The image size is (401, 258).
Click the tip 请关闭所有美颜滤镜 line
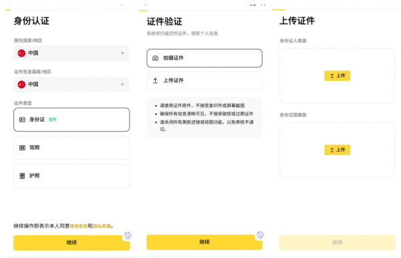coord(207,125)
